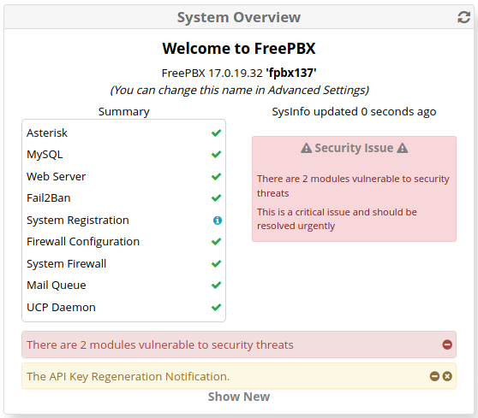Dismiss the API Key Regeneration notification
Screen dimensions: 478x418
(447, 376)
